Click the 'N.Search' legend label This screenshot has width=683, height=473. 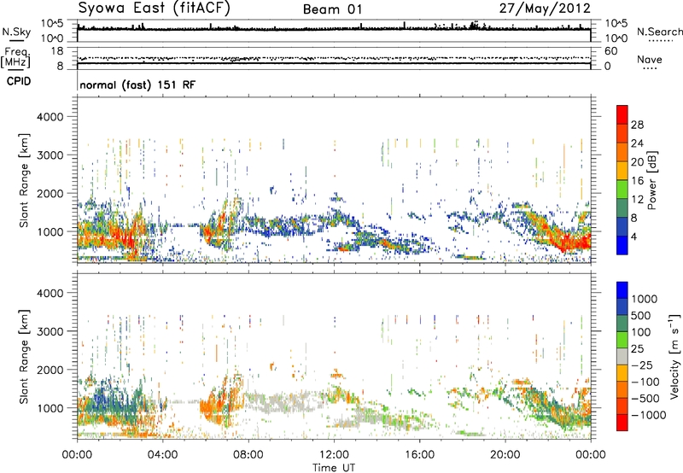click(x=659, y=32)
